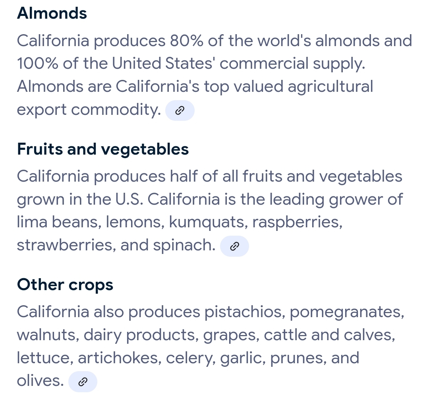The width and height of the screenshot is (429, 399).
Task: Open the source link after 'spinach.'
Action: [234, 246]
